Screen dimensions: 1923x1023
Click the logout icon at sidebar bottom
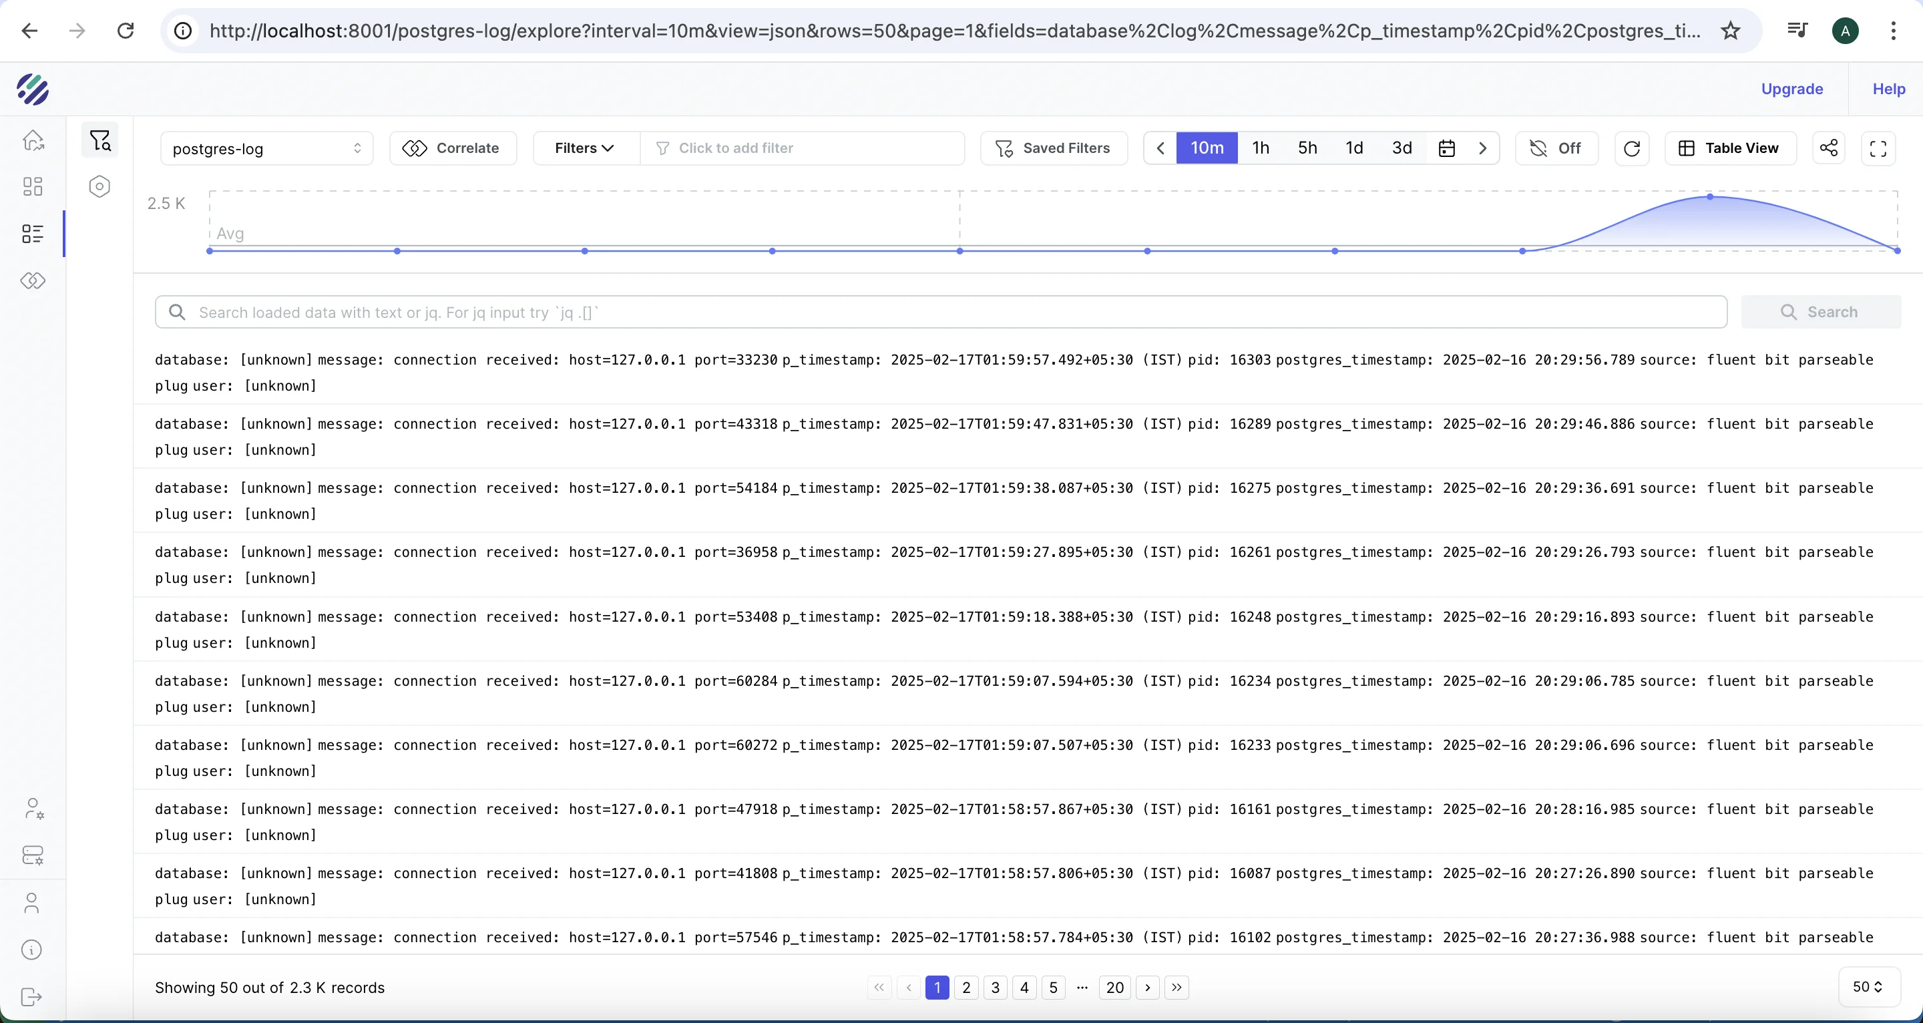click(31, 997)
